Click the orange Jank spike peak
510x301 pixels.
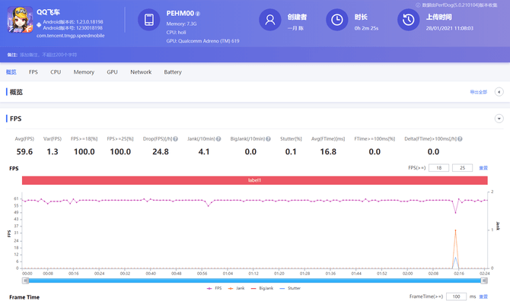pos(455,230)
